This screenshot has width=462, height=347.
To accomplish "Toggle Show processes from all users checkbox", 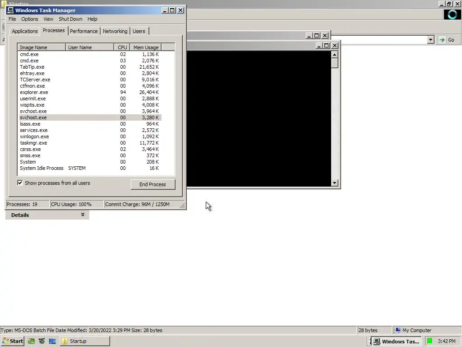I will (x=20, y=183).
